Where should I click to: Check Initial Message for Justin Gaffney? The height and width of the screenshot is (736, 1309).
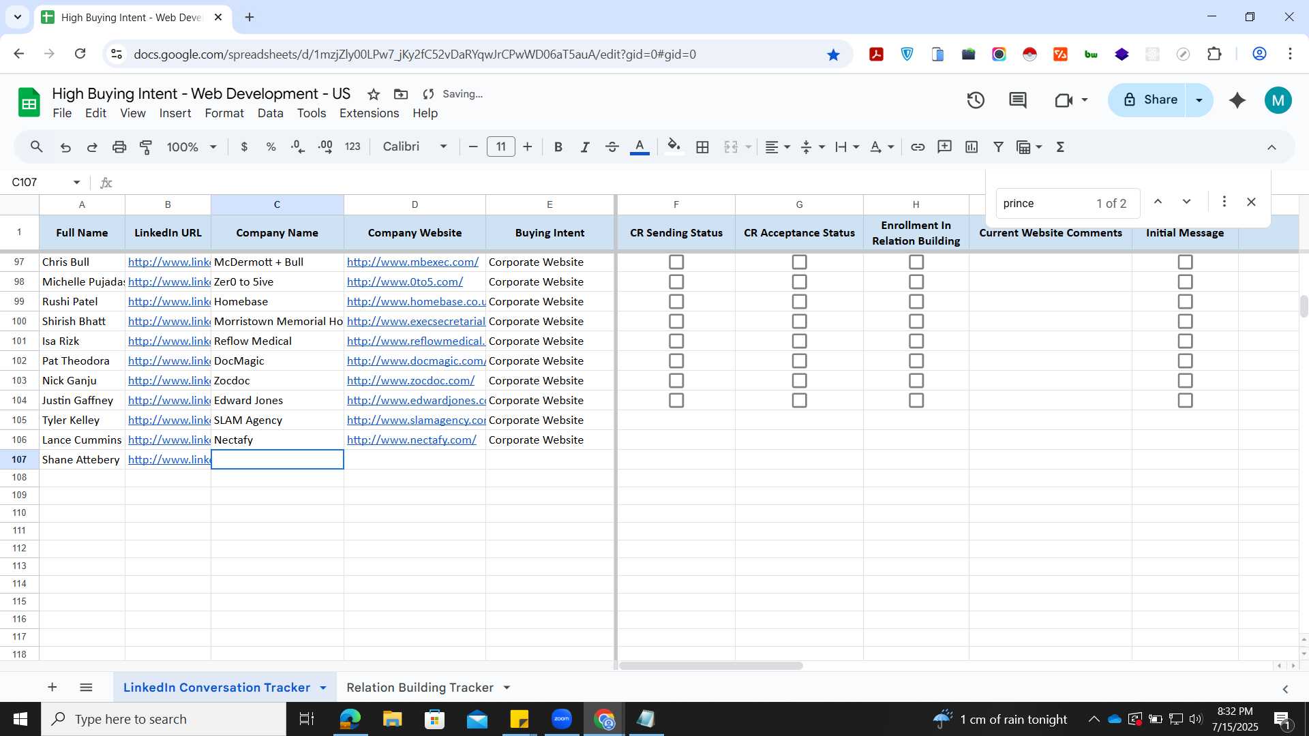(x=1186, y=401)
